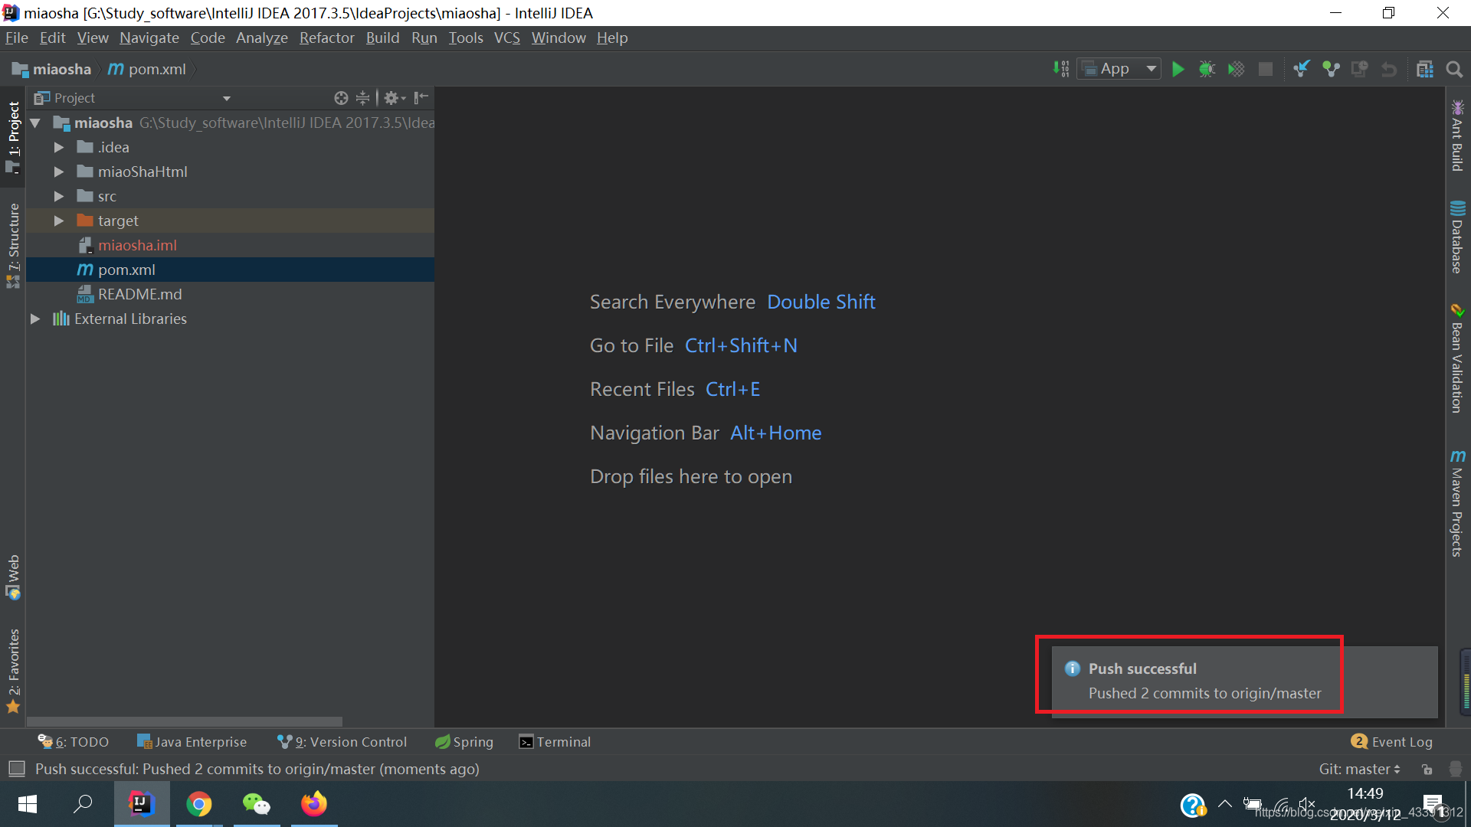Open the Tools menu
This screenshot has width=1471, height=827.
(466, 38)
